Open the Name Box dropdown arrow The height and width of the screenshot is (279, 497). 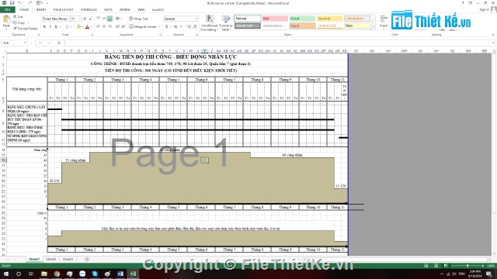(25, 43)
